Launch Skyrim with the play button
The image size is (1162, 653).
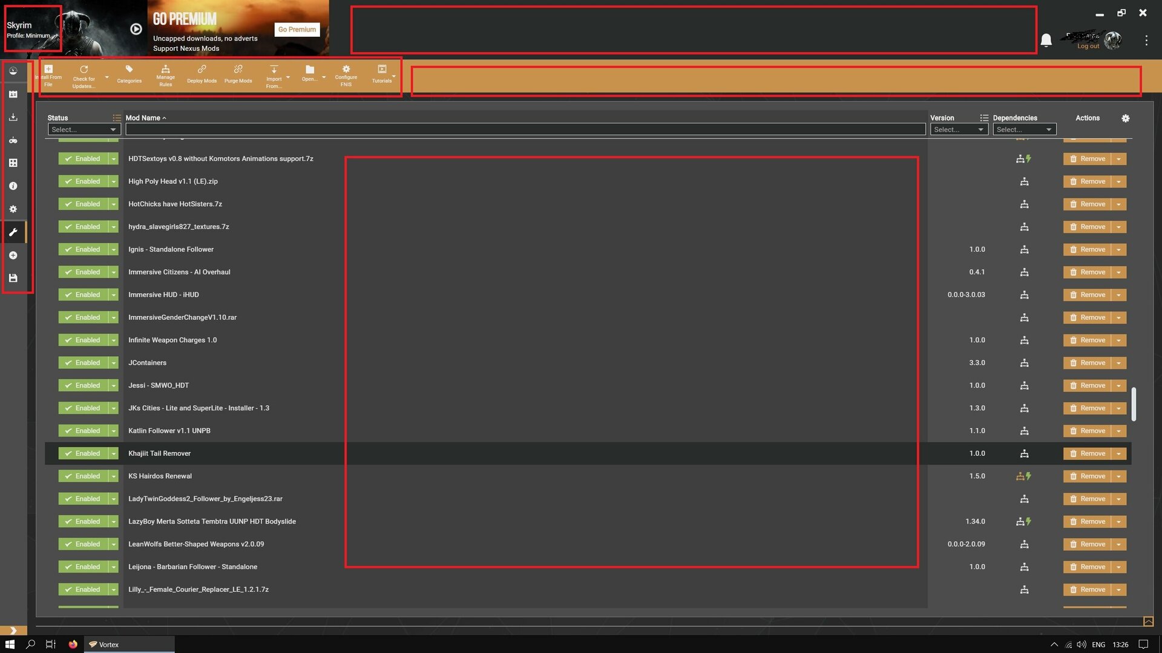point(136,29)
